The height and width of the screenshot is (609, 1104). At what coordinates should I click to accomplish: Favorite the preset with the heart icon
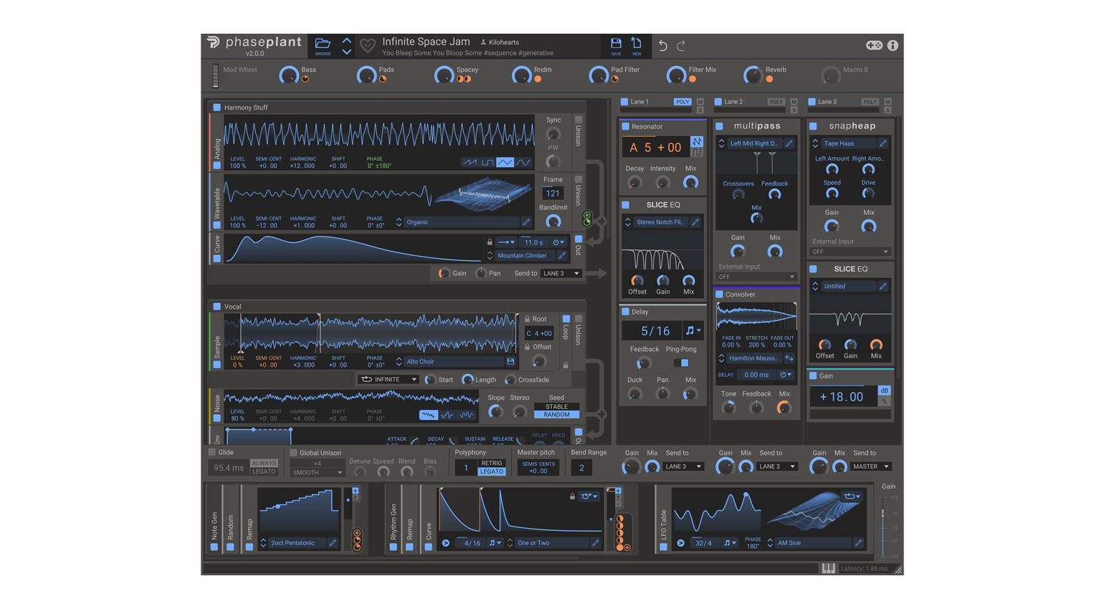(367, 46)
